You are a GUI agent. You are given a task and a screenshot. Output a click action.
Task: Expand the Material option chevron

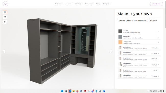point(158,32)
